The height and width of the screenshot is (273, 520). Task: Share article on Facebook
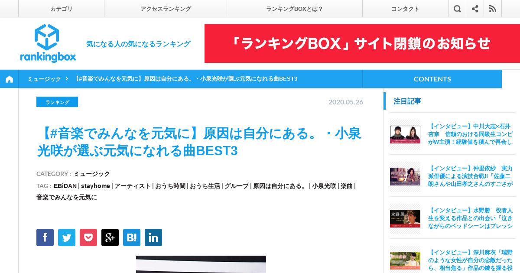point(45,237)
